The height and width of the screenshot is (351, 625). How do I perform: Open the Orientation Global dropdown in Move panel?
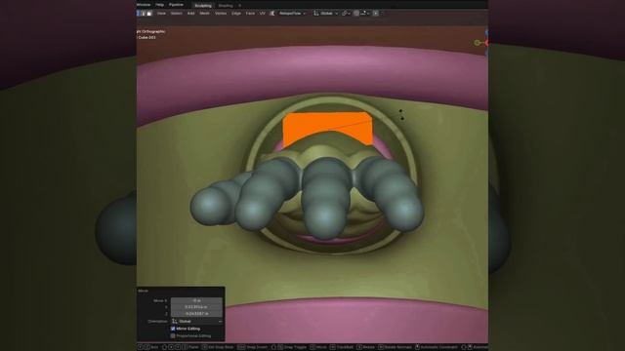196,321
